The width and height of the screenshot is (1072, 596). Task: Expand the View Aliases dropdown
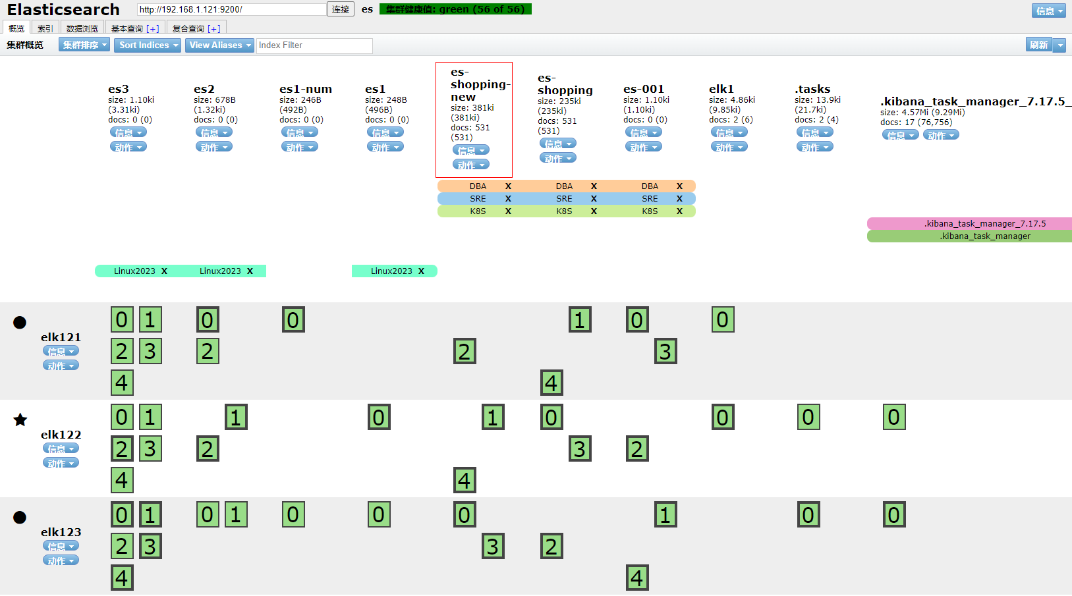220,45
